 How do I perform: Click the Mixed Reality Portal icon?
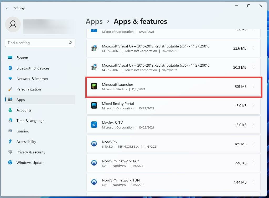[94, 105]
